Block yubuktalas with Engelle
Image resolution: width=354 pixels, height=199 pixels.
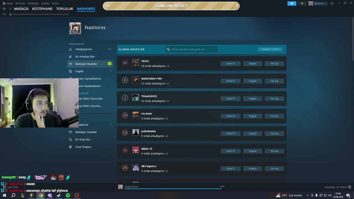pyautogui.click(x=253, y=133)
